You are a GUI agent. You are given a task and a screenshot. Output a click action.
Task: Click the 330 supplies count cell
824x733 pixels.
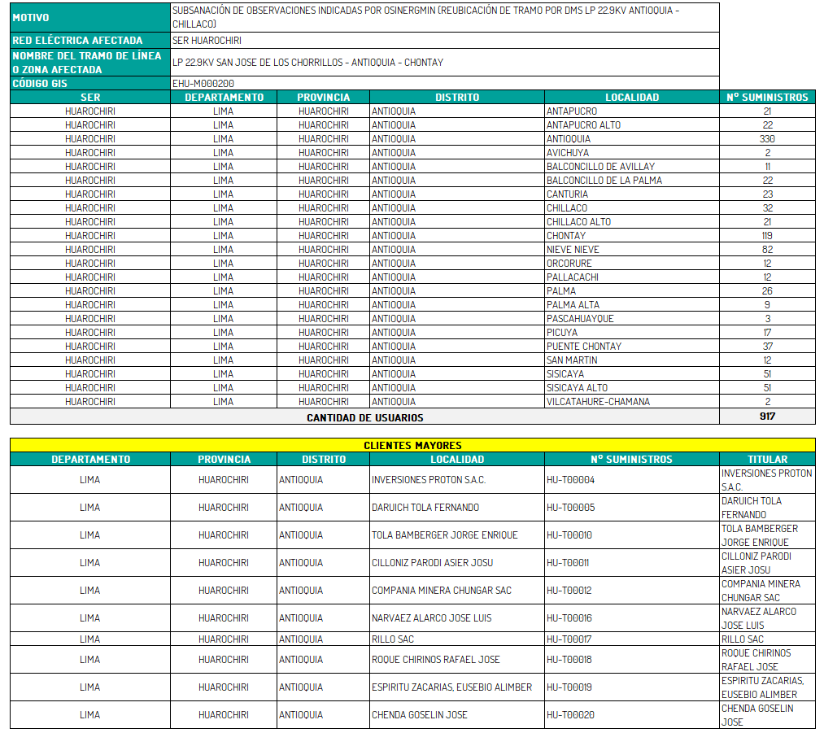767,139
